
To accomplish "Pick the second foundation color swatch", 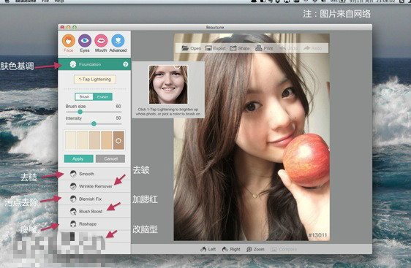I will [83, 140].
